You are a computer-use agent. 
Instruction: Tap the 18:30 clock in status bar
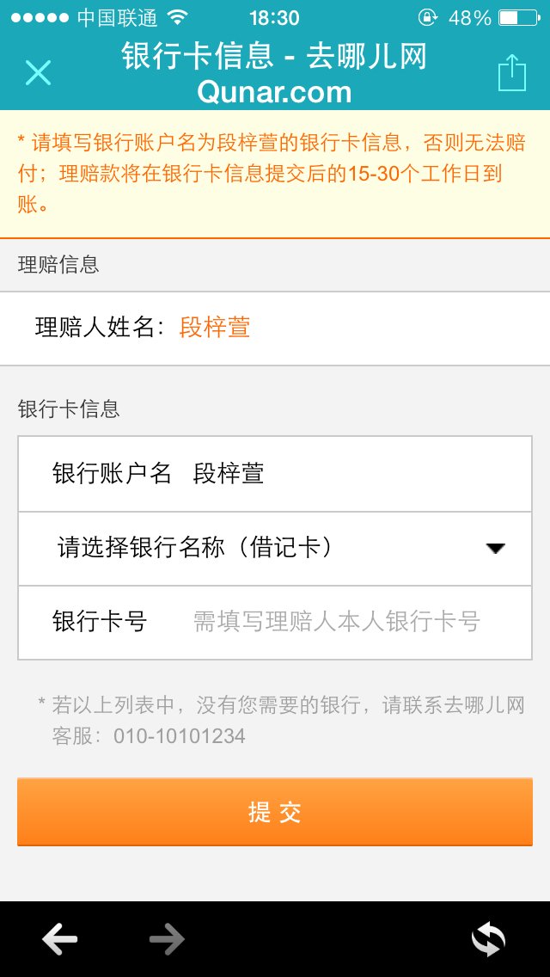pyautogui.click(x=274, y=17)
